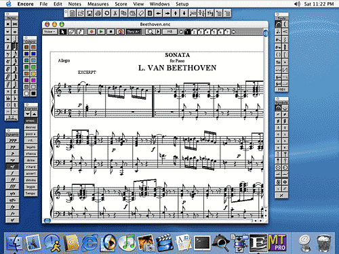Screen dimensions: 339x254
Task: Open Sherlock from the Dock
Action: click(x=221, y=243)
